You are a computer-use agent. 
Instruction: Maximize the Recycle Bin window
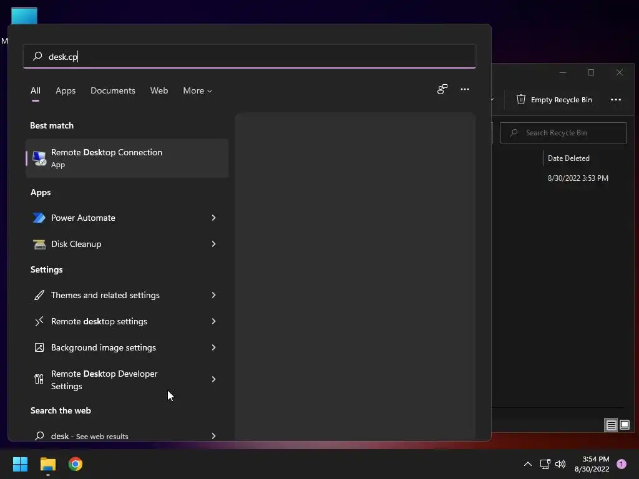[x=591, y=72]
